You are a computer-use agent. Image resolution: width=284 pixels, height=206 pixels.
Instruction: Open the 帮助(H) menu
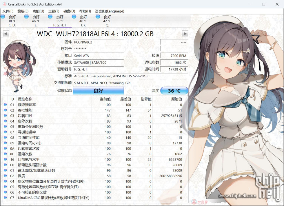coord(85,11)
